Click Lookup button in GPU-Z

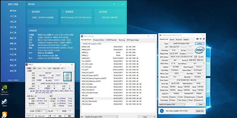(199, 43)
